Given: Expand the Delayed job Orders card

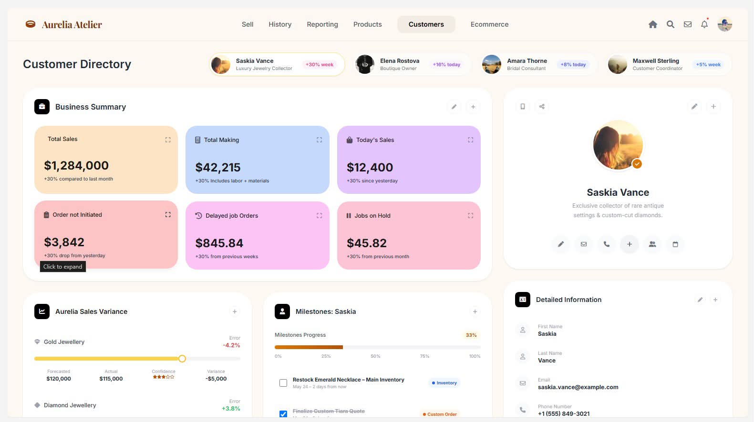Looking at the screenshot, I should [320, 216].
